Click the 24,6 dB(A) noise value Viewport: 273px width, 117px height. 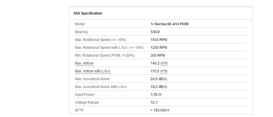point(159,79)
